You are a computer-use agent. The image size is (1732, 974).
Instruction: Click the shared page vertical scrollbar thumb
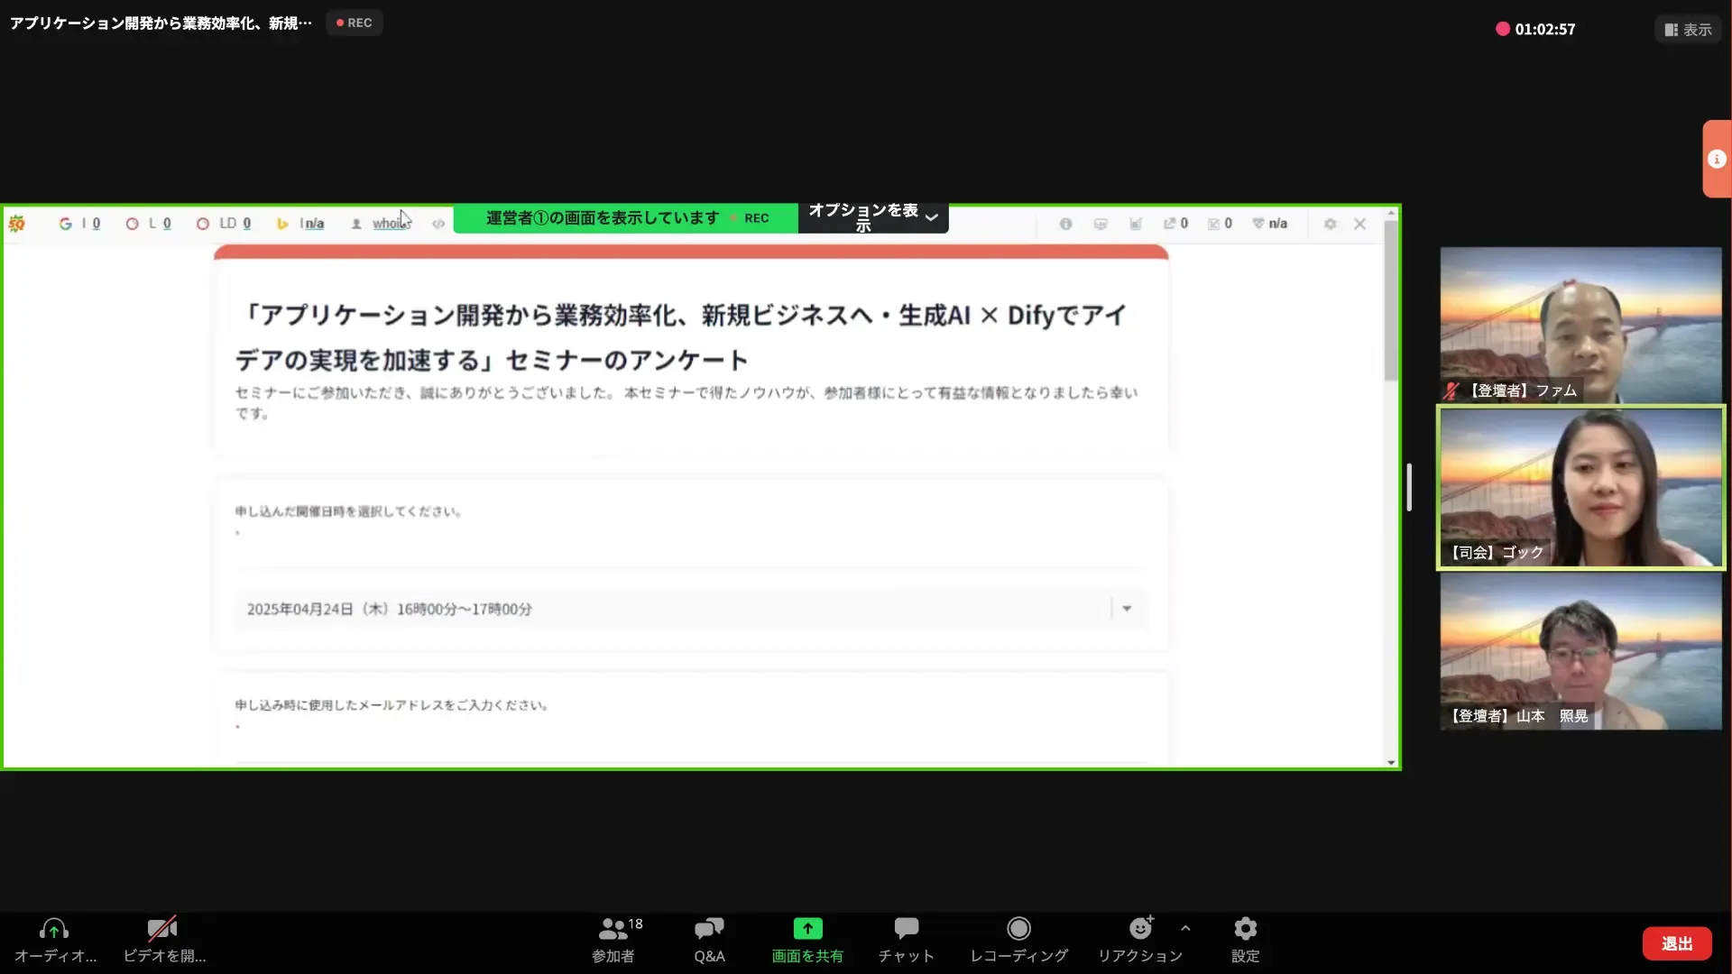click(x=1391, y=301)
